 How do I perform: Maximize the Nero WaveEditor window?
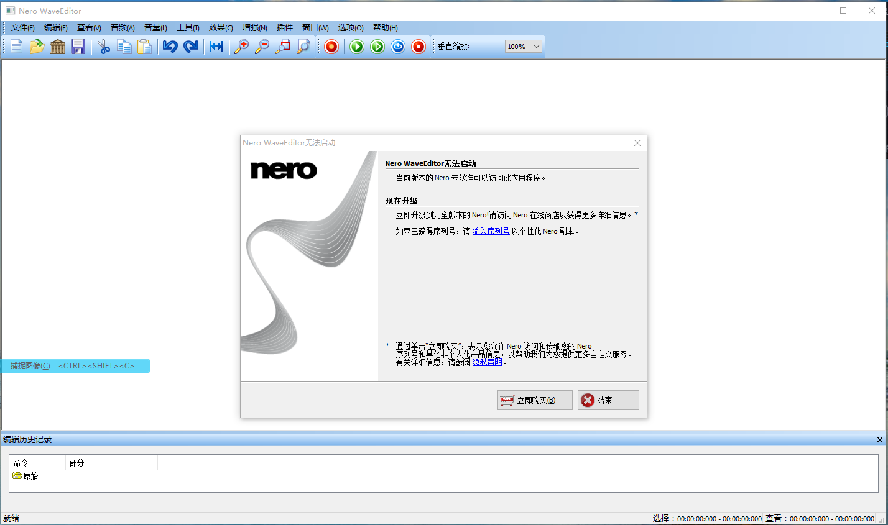[843, 11]
